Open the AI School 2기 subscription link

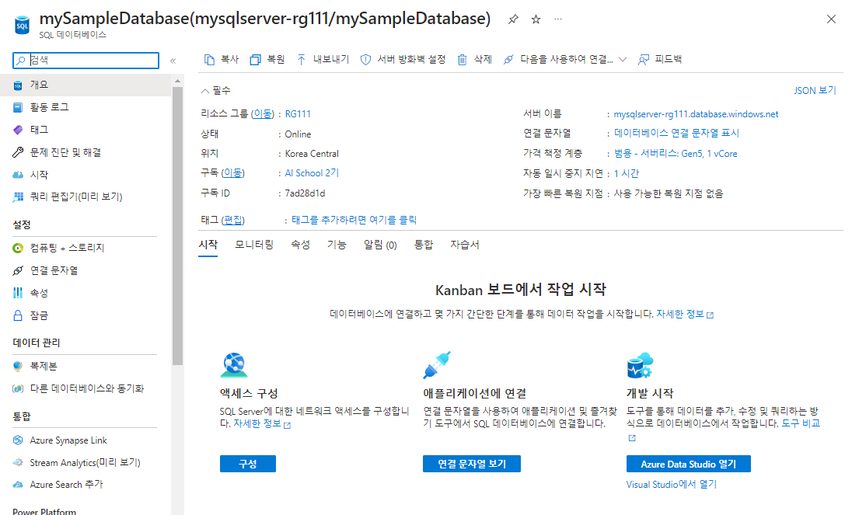pyautogui.click(x=312, y=173)
